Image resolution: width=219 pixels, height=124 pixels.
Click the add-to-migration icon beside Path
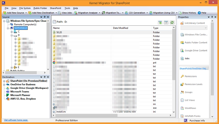[x=160, y=22]
